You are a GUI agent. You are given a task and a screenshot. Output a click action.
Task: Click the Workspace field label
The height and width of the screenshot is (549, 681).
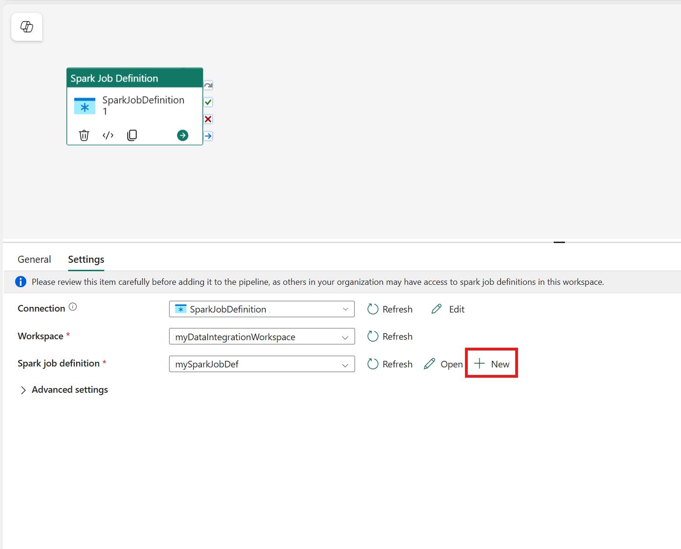40,336
